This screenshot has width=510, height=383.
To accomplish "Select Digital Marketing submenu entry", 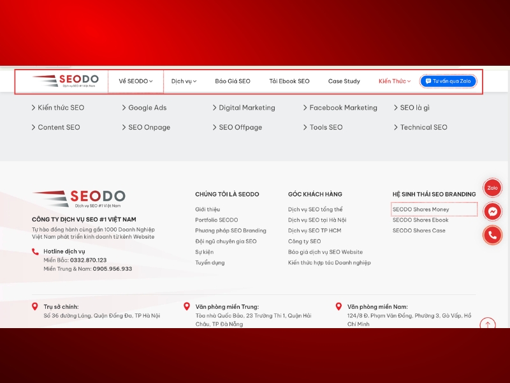I will (244, 107).
